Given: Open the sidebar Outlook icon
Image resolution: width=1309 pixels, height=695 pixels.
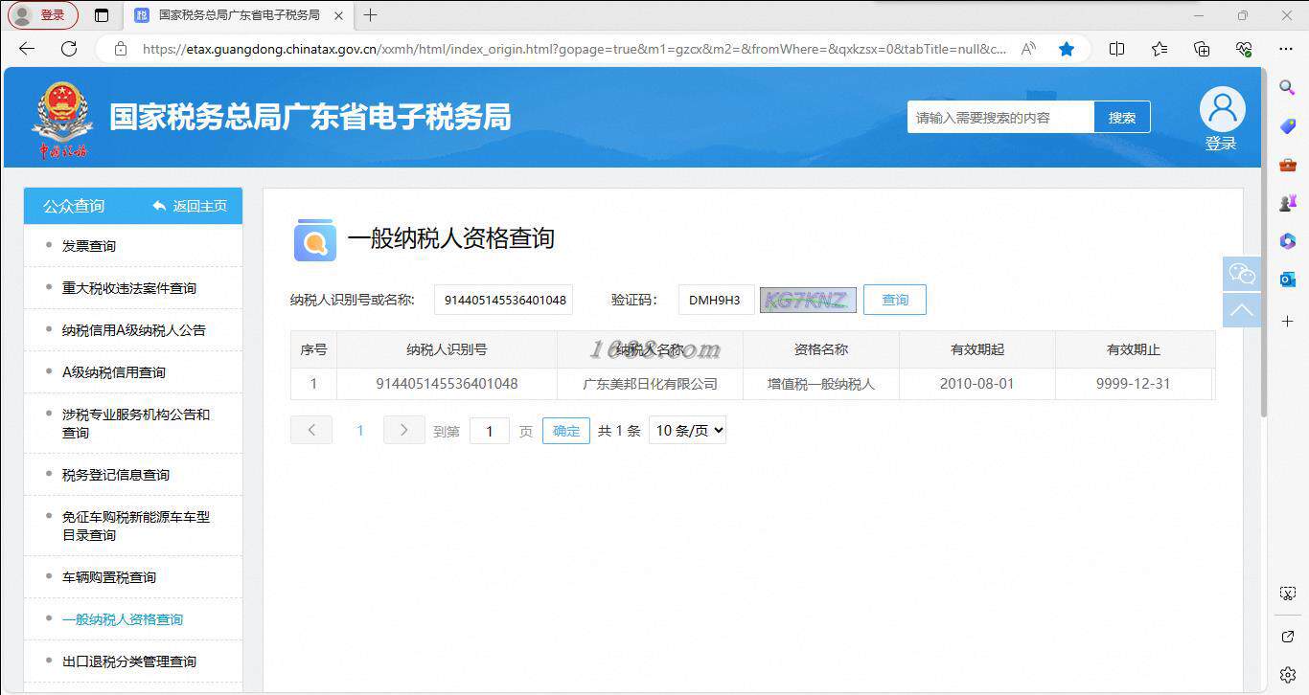Looking at the screenshot, I should coord(1288,280).
